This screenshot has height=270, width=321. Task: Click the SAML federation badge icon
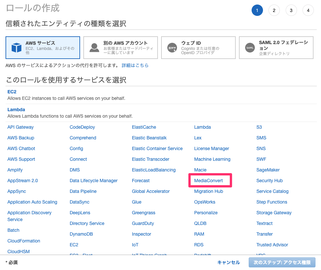250,48
